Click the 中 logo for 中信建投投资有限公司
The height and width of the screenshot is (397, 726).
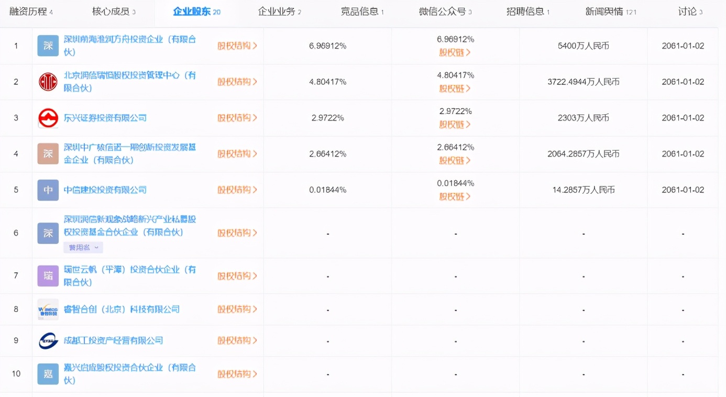click(x=48, y=190)
